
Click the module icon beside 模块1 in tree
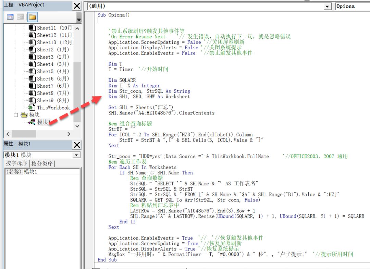point(32,122)
